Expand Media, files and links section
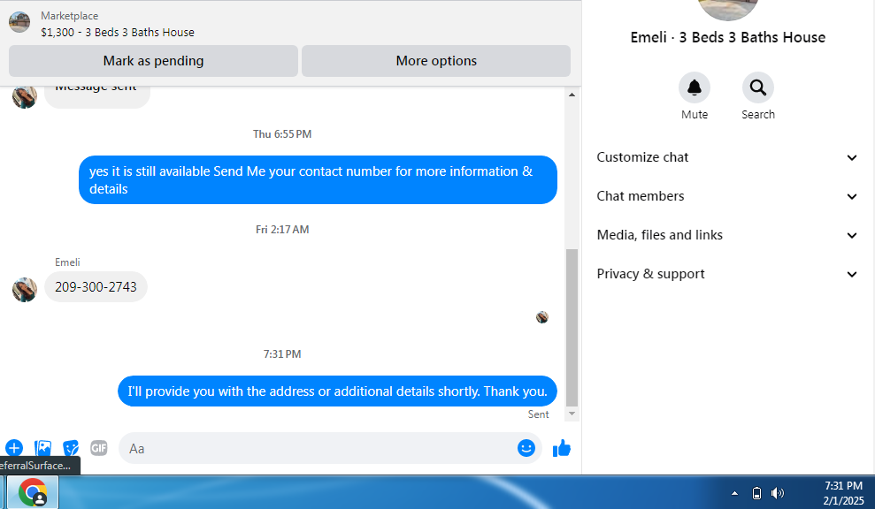 [727, 235]
